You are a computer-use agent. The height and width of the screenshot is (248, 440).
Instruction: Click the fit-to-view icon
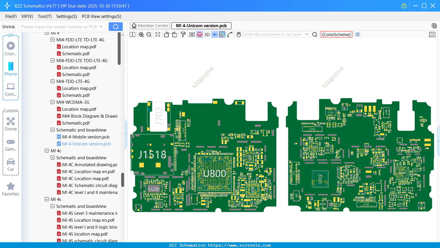[x=158, y=35]
